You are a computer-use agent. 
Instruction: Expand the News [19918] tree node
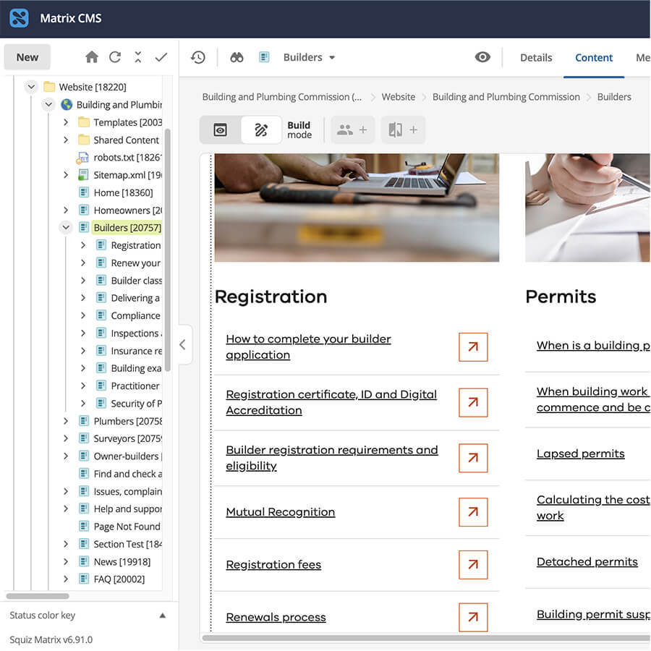(66, 562)
